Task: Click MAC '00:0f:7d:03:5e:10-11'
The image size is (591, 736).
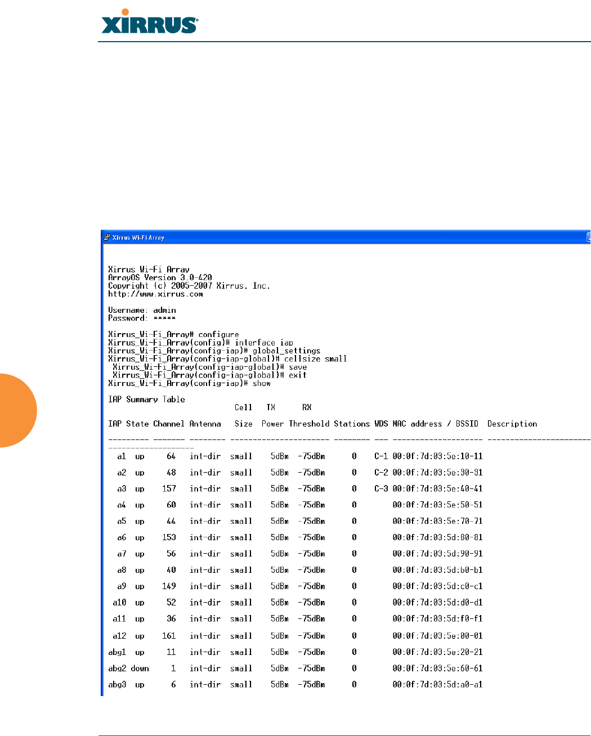Action: pos(437,456)
